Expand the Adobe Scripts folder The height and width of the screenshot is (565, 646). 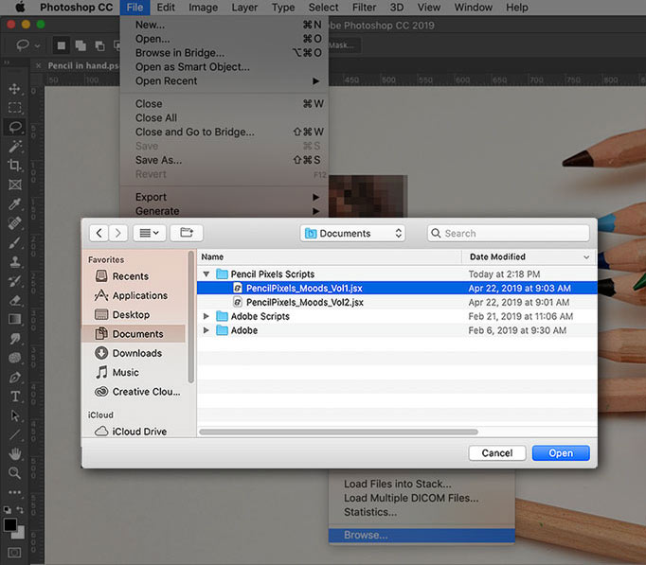206,316
